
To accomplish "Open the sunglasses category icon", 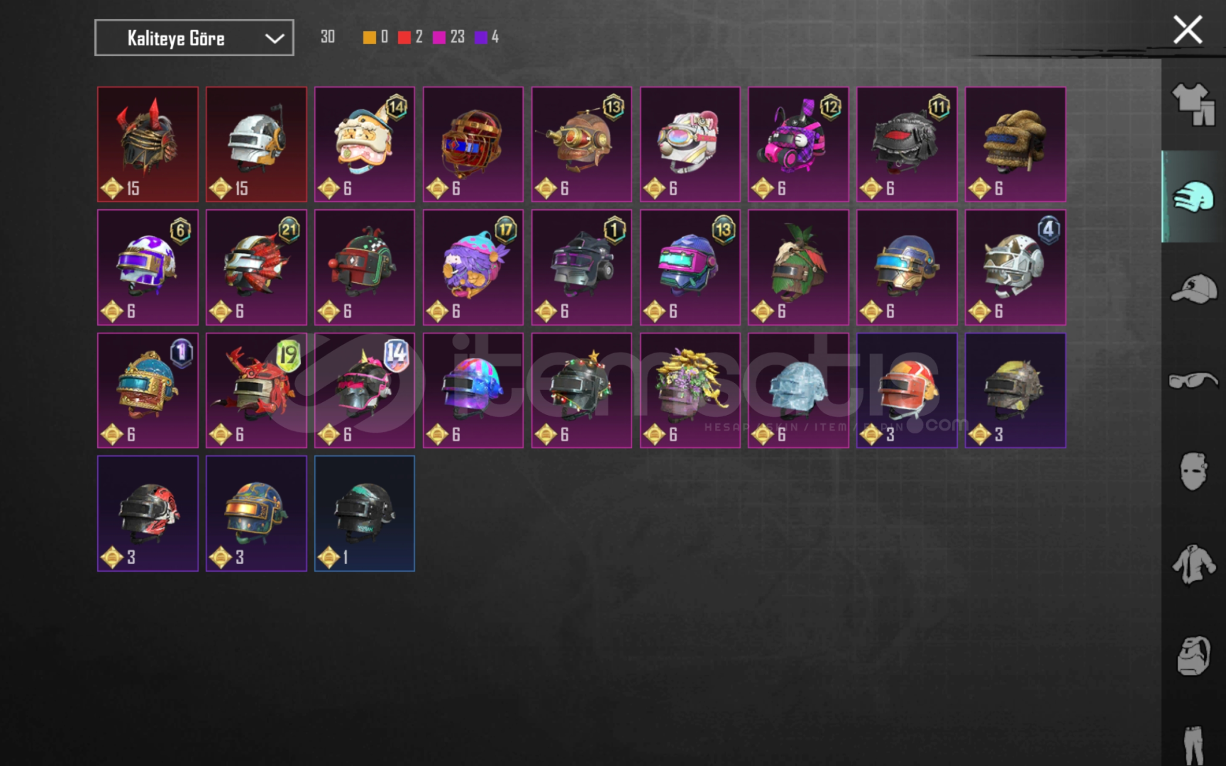I will coord(1193,380).
